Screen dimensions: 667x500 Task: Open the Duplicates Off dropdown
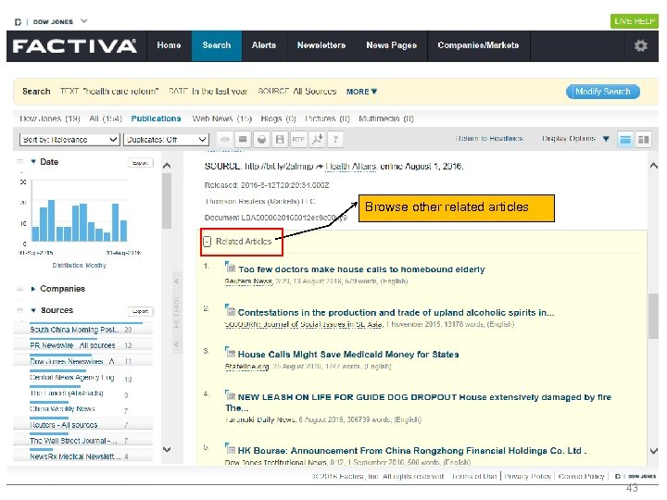[x=166, y=140]
